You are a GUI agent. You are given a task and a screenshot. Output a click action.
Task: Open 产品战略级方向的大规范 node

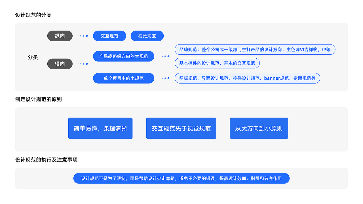123,56
